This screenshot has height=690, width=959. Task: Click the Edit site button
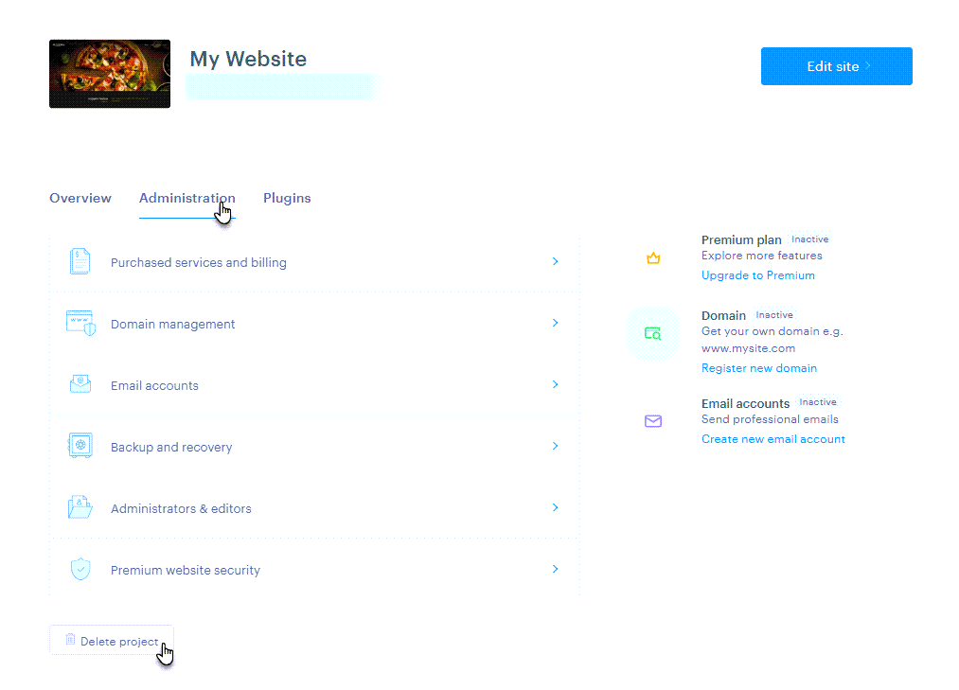pyautogui.click(x=837, y=66)
